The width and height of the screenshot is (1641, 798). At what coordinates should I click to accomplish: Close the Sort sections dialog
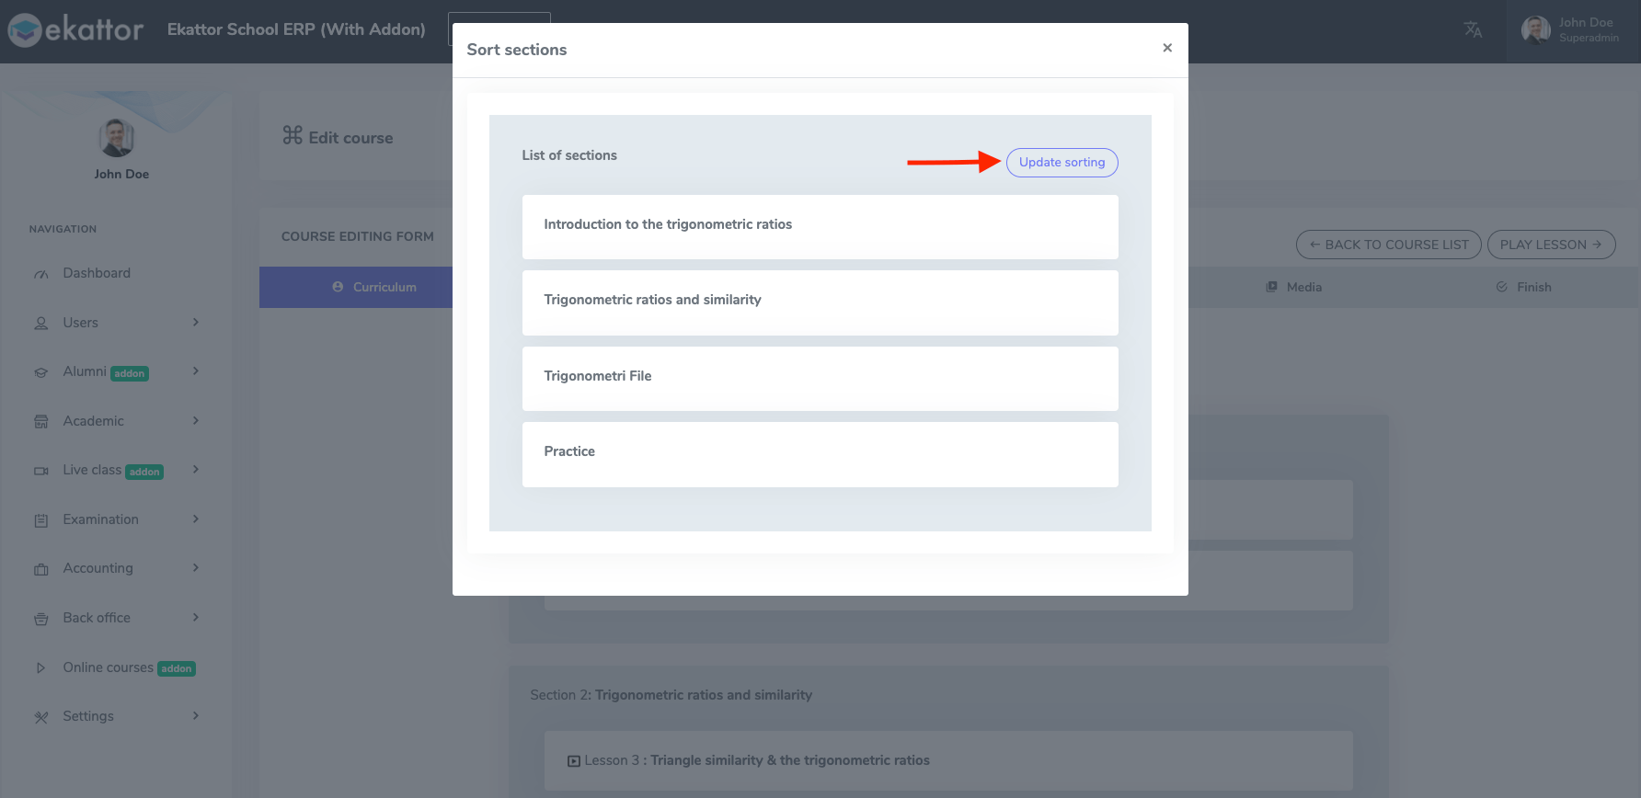[x=1167, y=48]
